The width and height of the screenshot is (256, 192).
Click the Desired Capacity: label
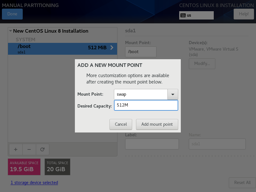pyautogui.click(x=94, y=106)
